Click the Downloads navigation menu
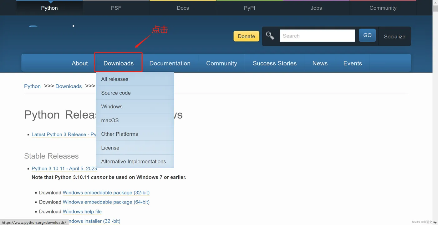 (119, 63)
